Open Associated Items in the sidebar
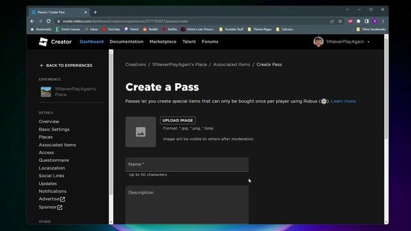This screenshot has width=411, height=231. (57, 145)
